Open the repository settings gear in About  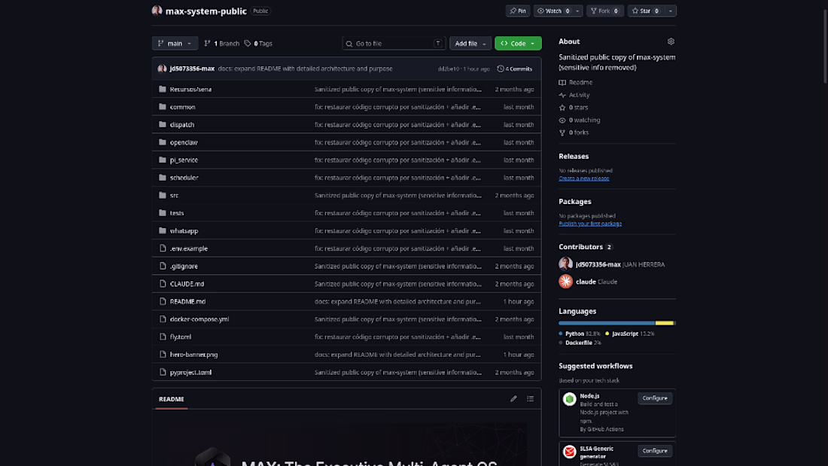click(671, 41)
